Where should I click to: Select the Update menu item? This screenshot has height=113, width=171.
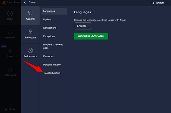tap(47, 19)
